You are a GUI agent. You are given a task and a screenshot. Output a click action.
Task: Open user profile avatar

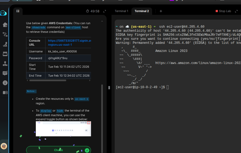coord(4,146)
